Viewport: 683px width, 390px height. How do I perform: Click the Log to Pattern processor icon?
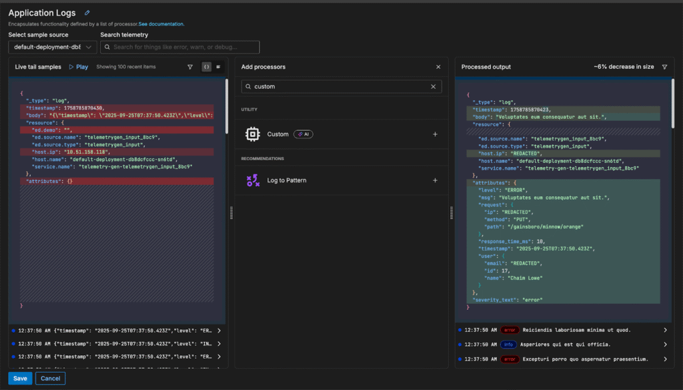252,180
